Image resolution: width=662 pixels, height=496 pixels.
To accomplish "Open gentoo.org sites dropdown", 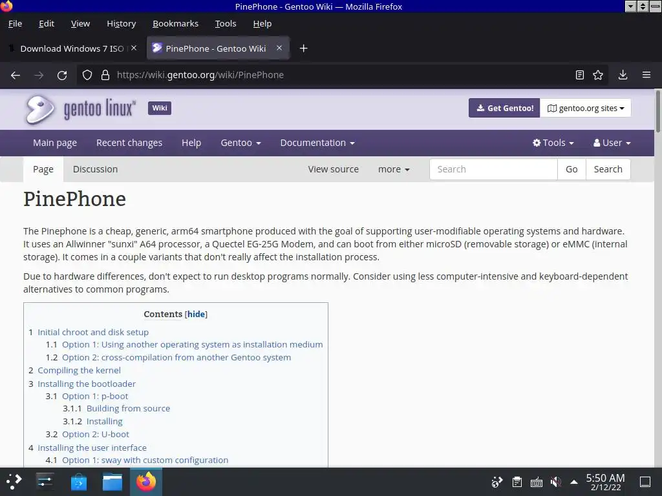I will click(x=586, y=108).
